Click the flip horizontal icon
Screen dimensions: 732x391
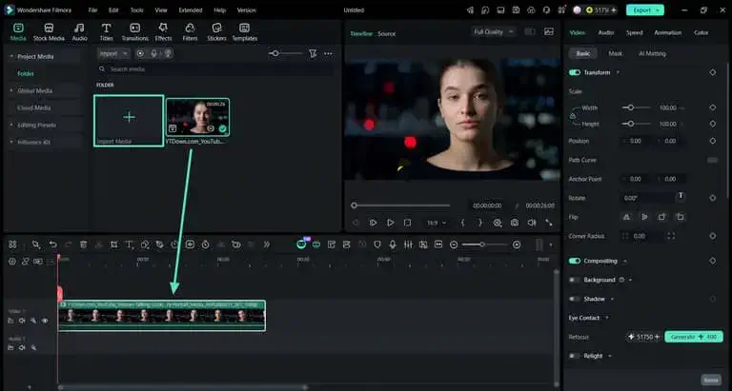tap(626, 217)
